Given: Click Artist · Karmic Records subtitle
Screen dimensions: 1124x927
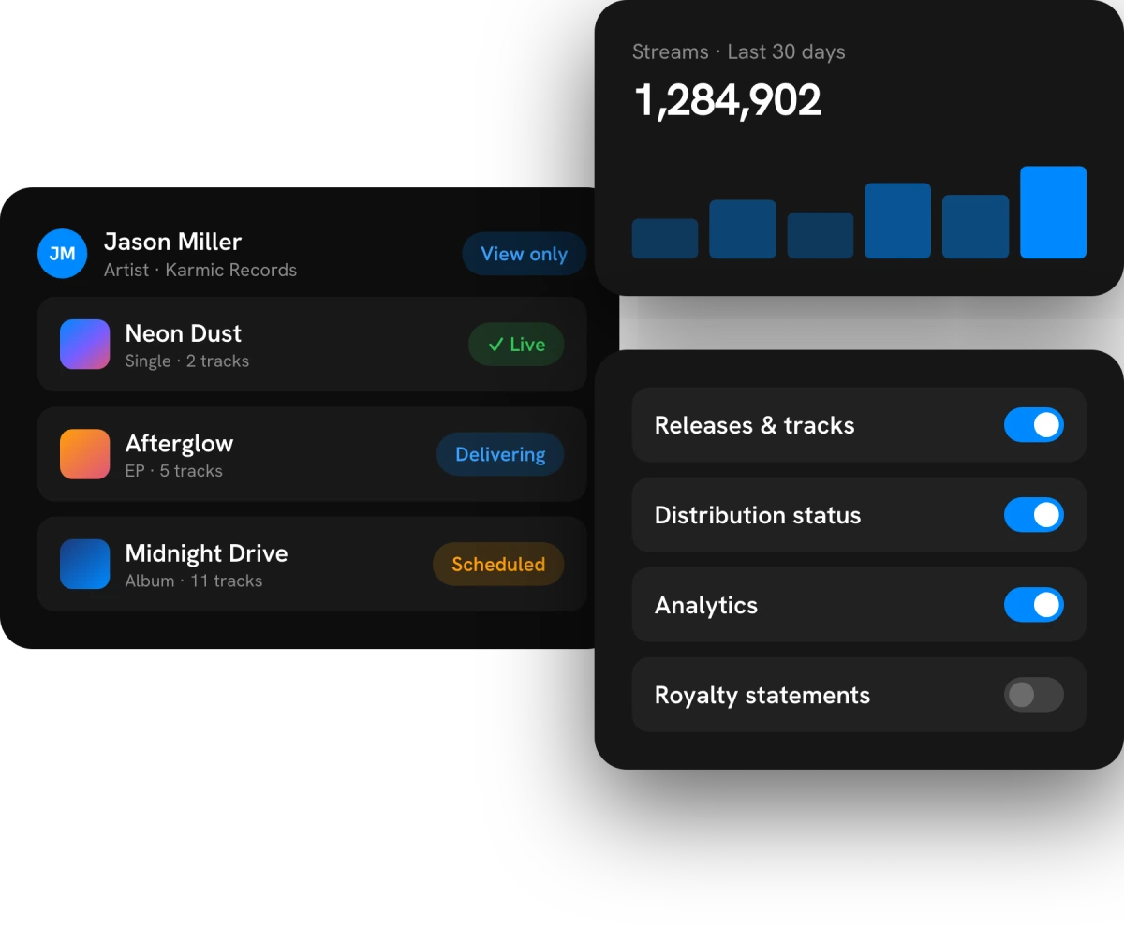Looking at the screenshot, I should point(200,270).
